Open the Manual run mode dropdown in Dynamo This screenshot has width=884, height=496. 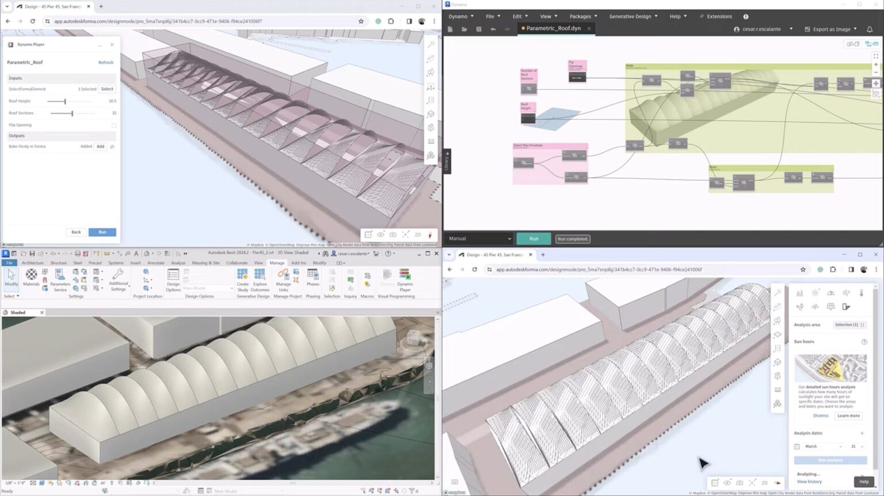pyautogui.click(x=479, y=238)
